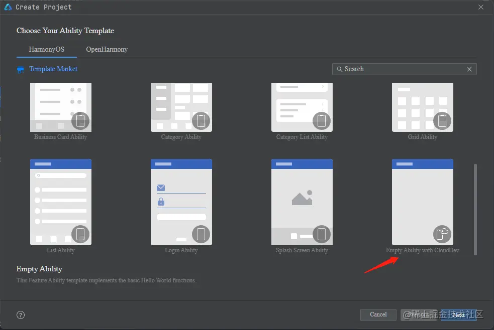Click the Grid Ability label
The image size is (494, 330).
tap(423, 137)
